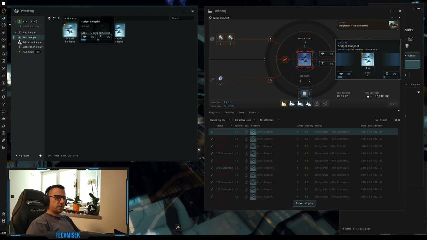The width and height of the screenshot is (427, 240).
Task: Click the 15 Jumps control range link
Action: click(x=229, y=106)
